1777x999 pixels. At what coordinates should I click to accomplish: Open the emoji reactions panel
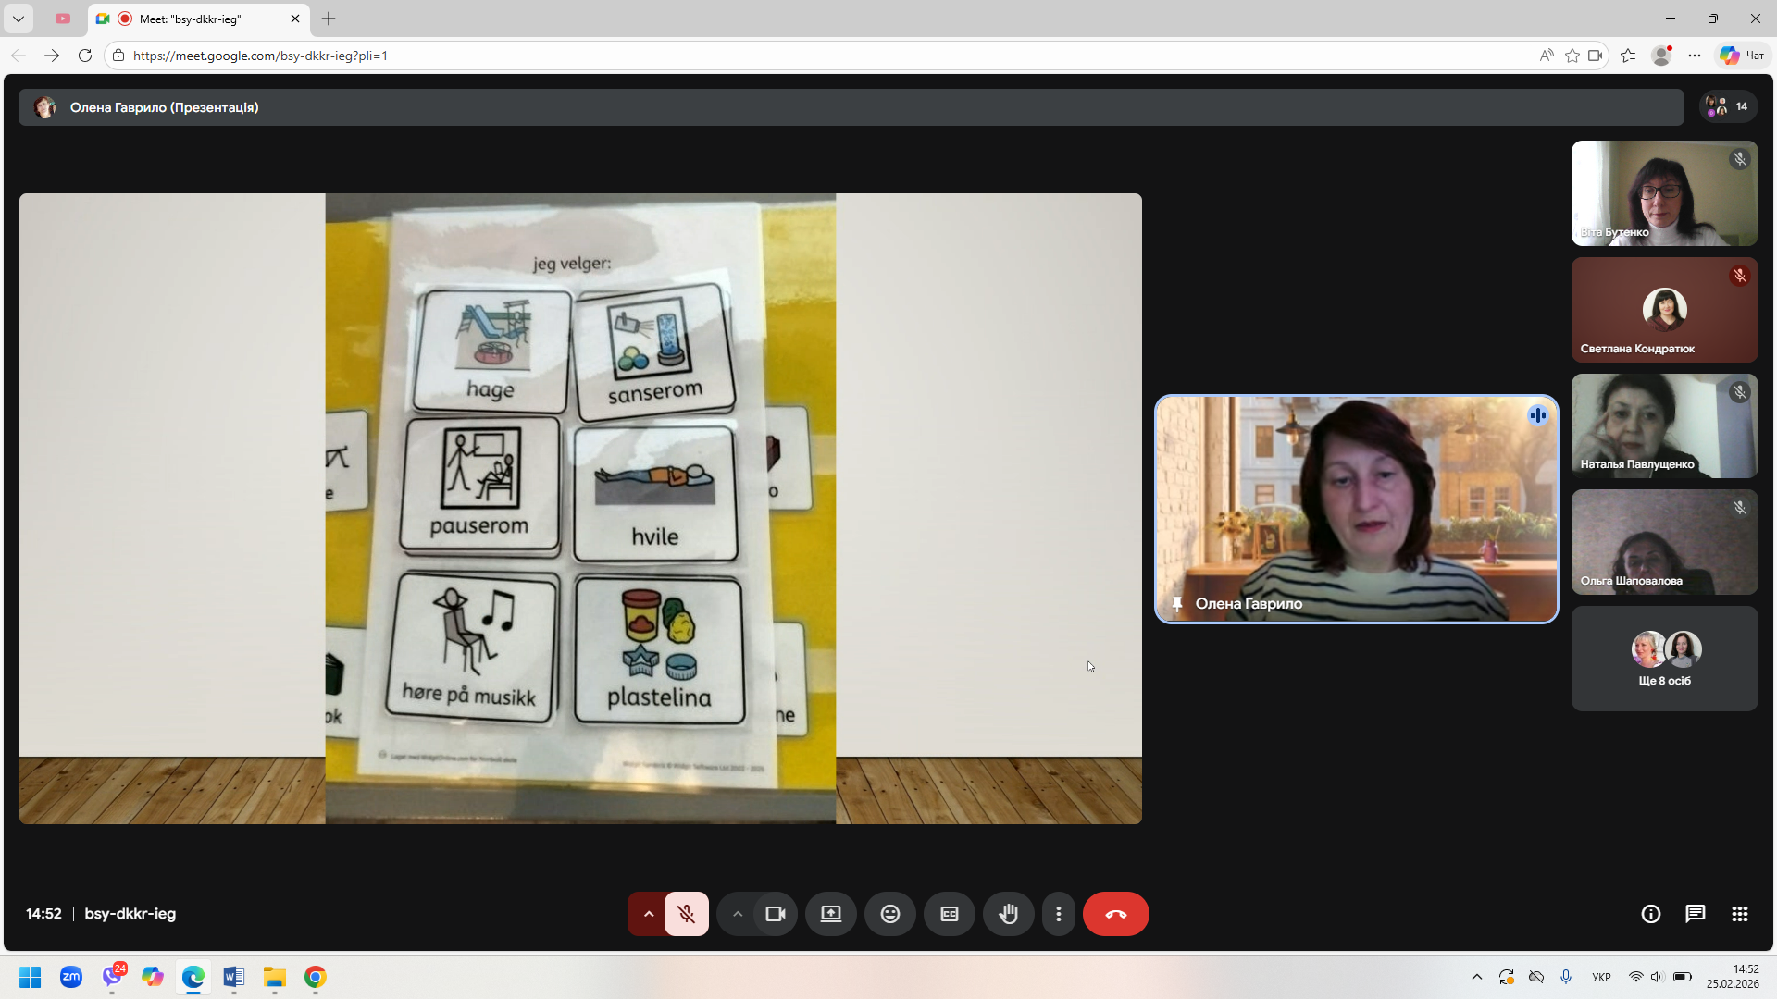point(889,914)
